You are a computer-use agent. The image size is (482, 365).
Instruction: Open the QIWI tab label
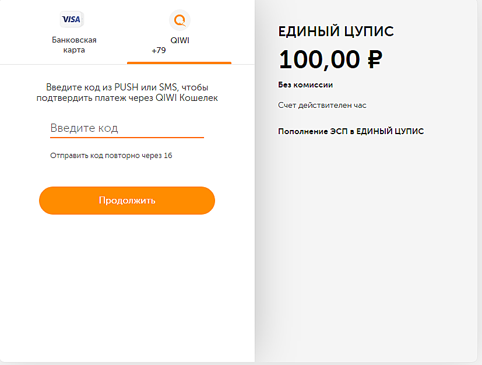point(180,40)
